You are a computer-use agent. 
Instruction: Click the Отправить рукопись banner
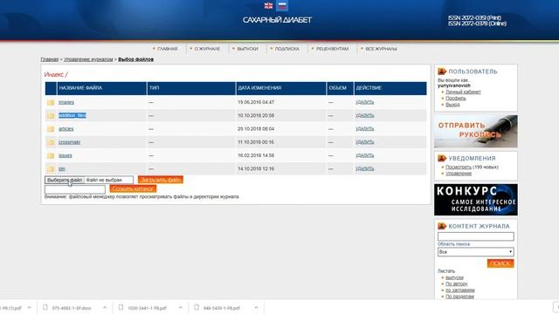[475, 131]
